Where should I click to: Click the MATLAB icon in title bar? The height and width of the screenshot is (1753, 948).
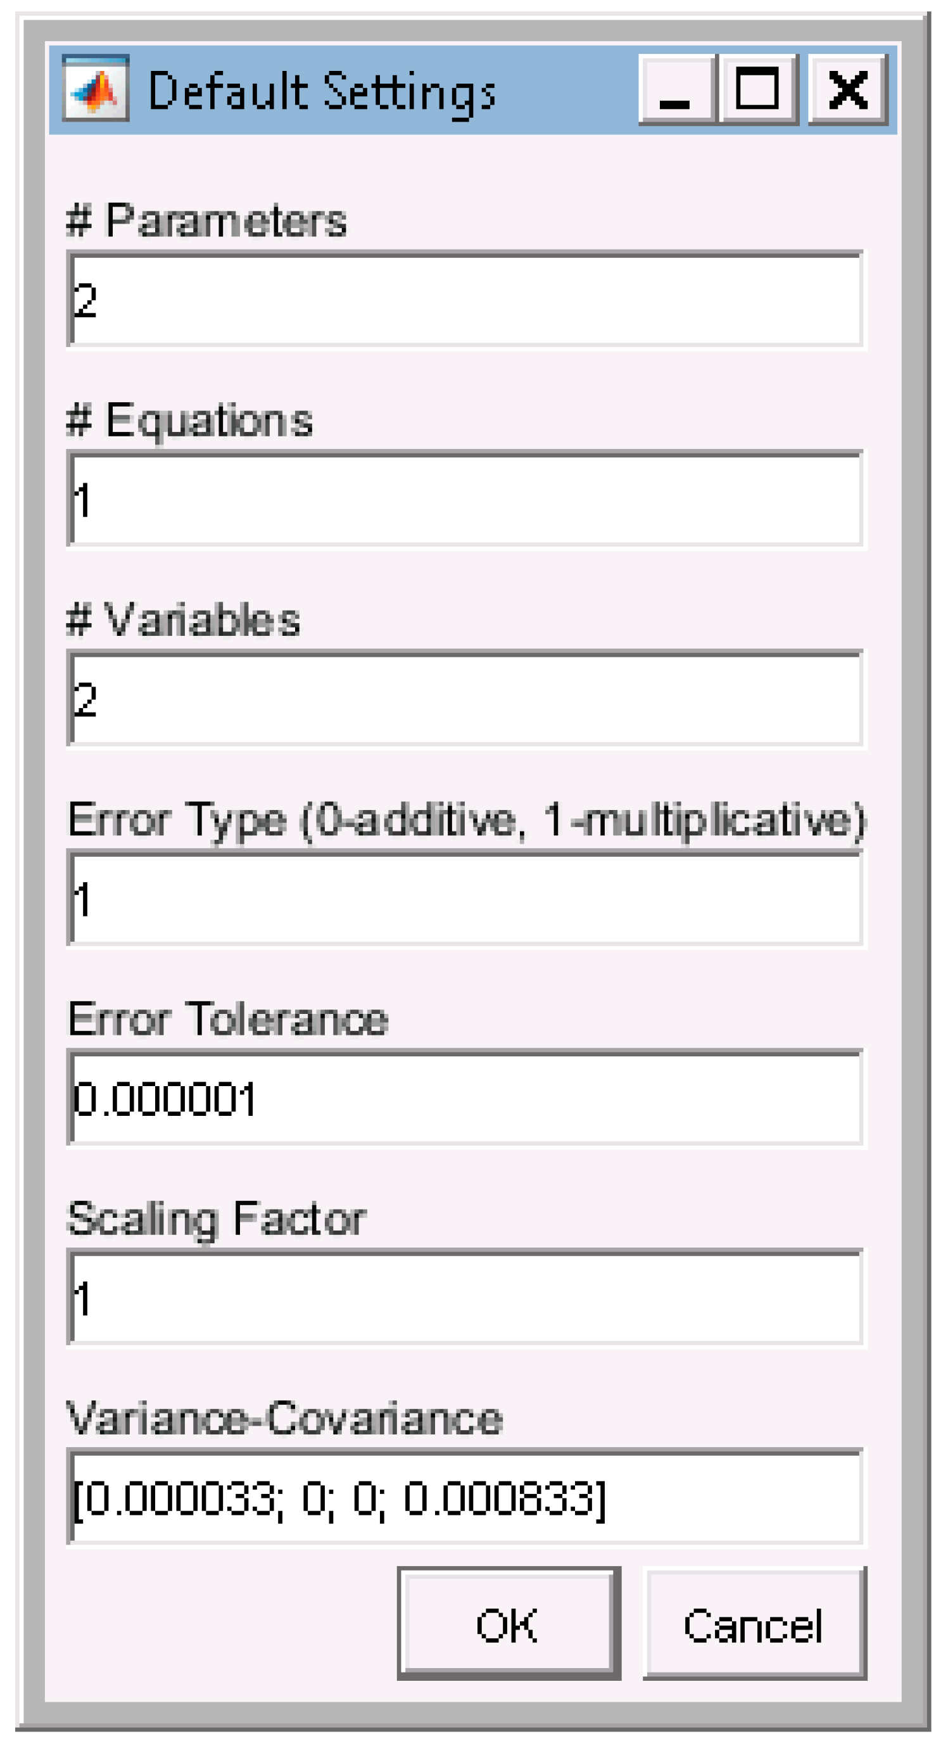[x=95, y=89]
